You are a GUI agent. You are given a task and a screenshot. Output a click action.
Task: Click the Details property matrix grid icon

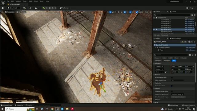[190, 55]
